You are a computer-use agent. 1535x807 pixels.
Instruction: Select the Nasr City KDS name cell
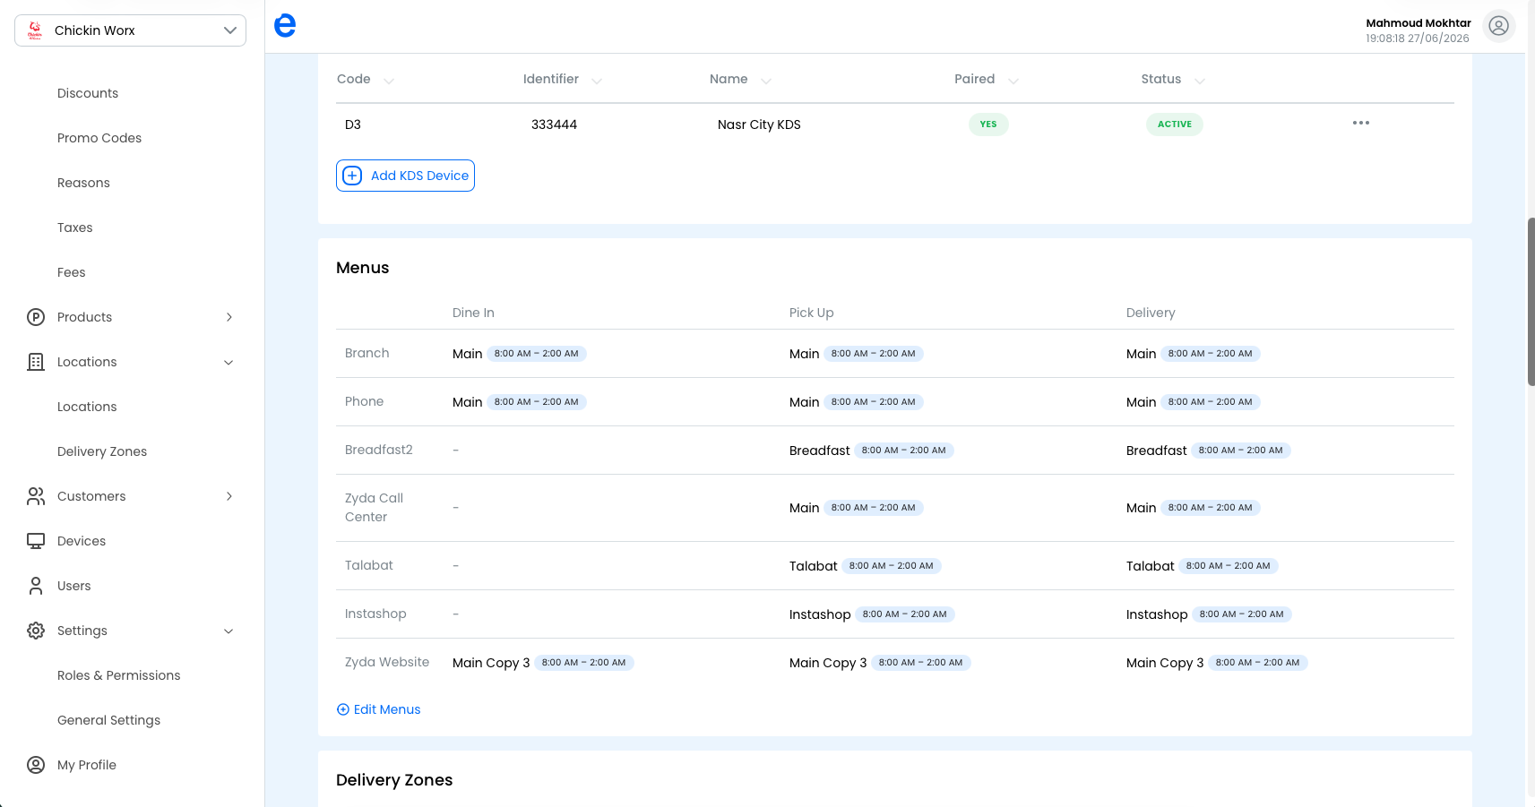759,124
